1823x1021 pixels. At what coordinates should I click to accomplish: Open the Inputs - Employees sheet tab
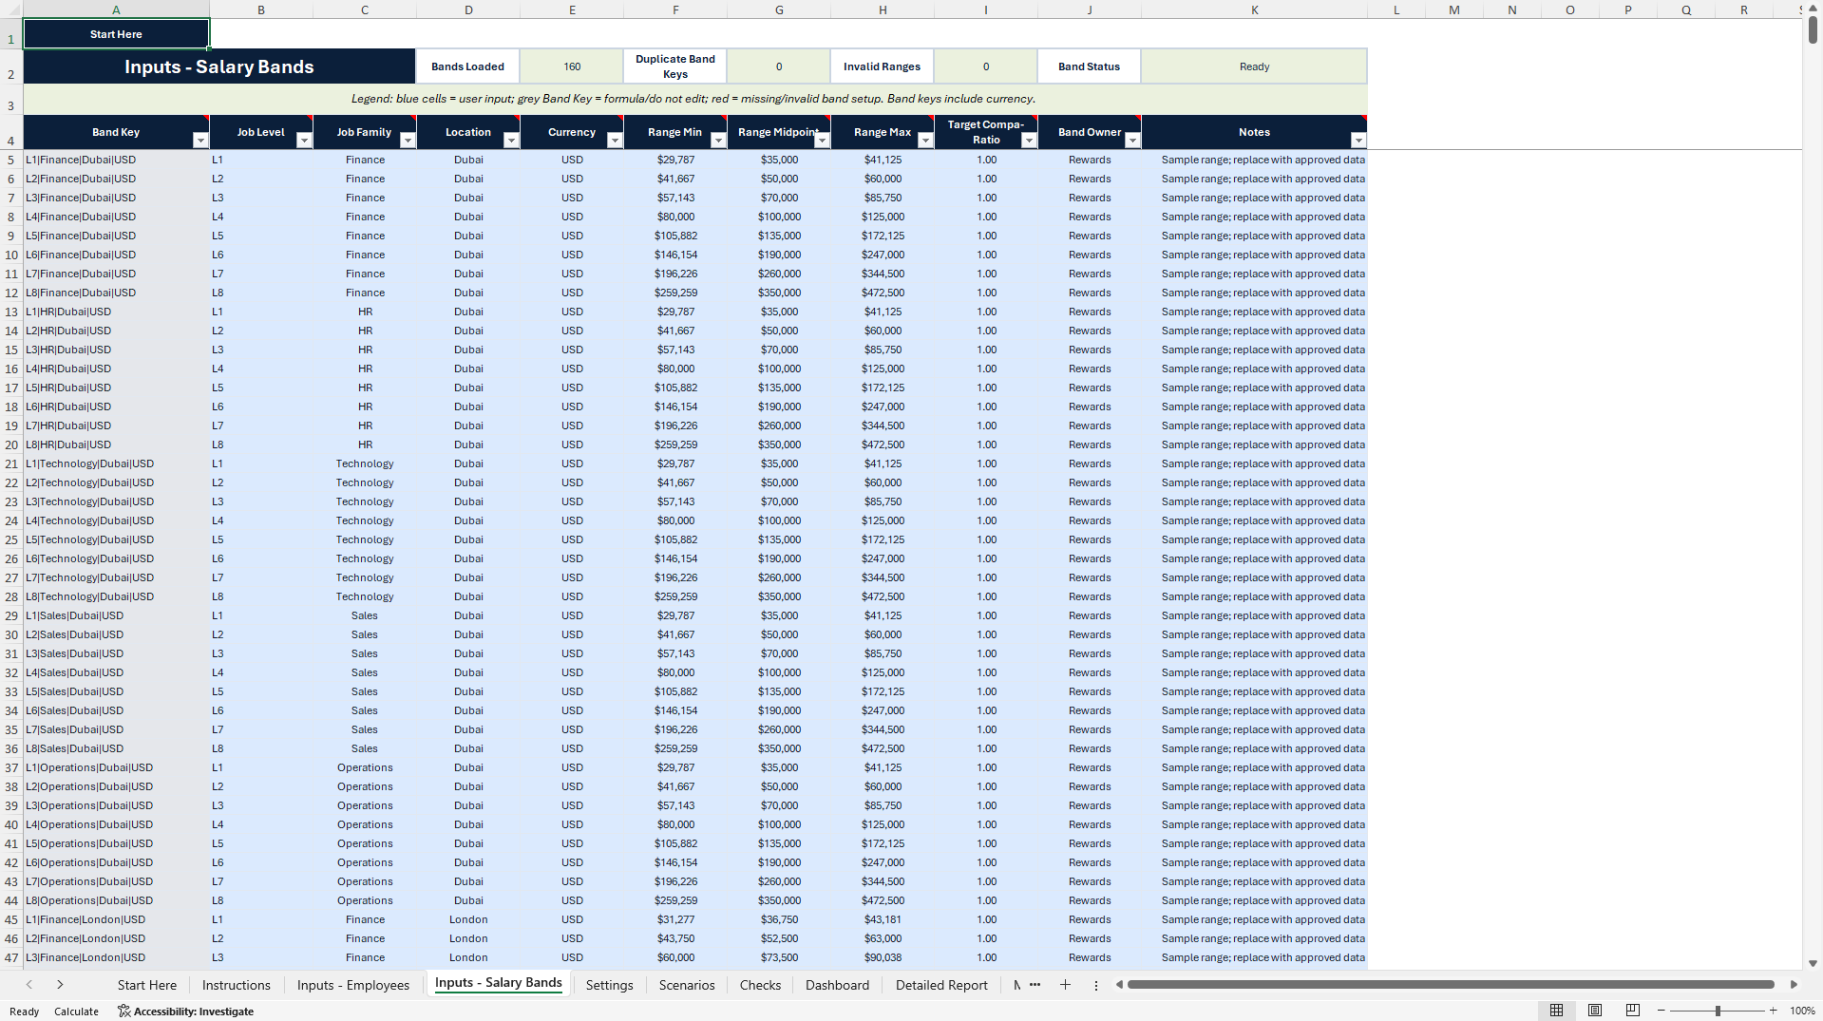coord(353,985)
